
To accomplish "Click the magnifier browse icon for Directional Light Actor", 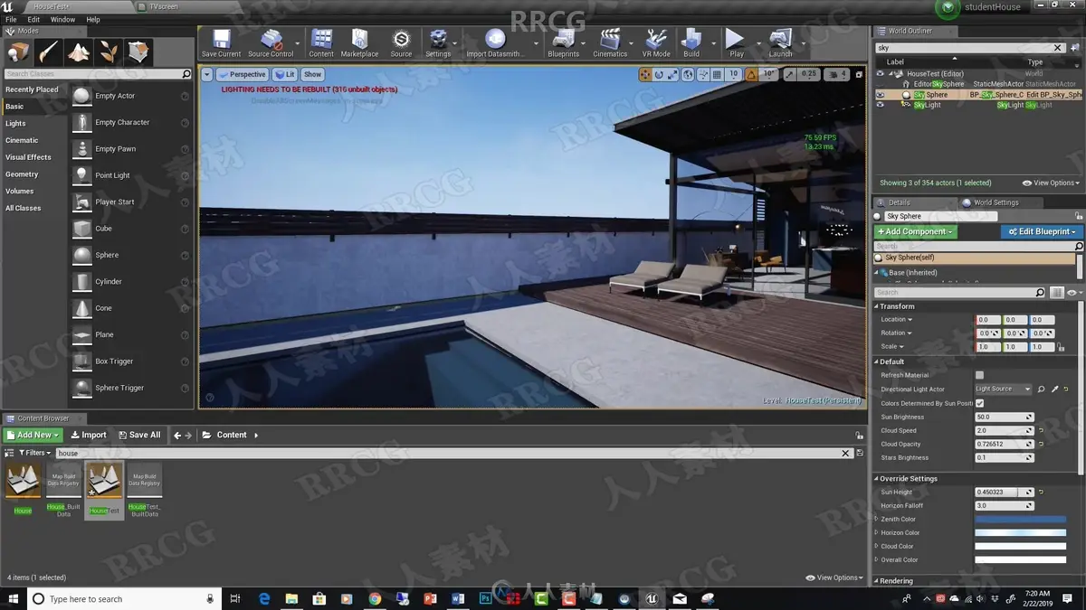I will click(x=1042, y=389).
